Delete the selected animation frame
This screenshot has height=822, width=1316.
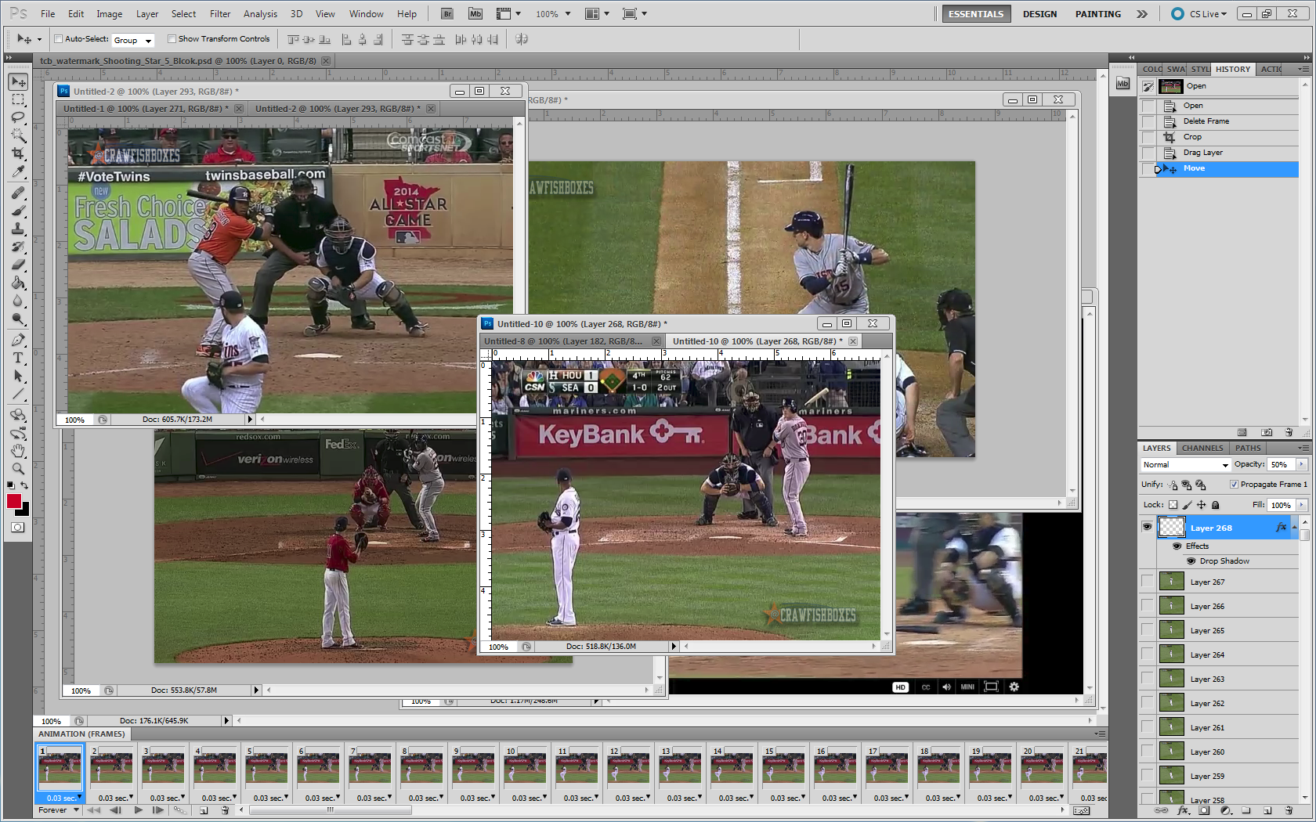(225, 810)
